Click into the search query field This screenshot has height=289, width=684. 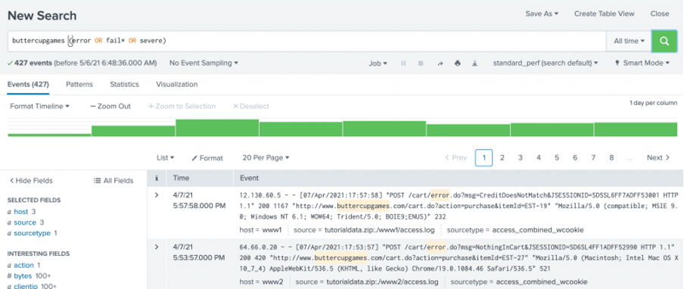point(306,41)
